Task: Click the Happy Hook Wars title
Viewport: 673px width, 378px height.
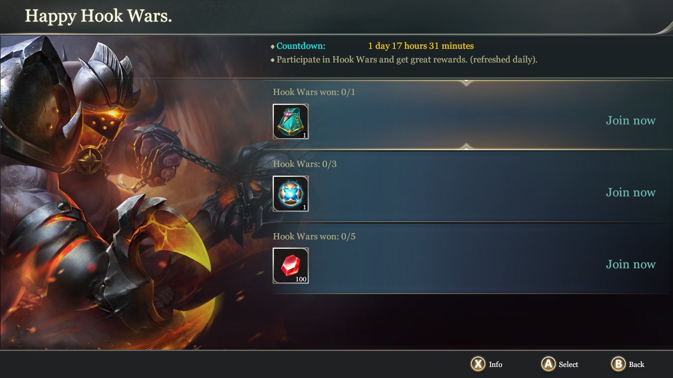Action: [x=98, y=16]
